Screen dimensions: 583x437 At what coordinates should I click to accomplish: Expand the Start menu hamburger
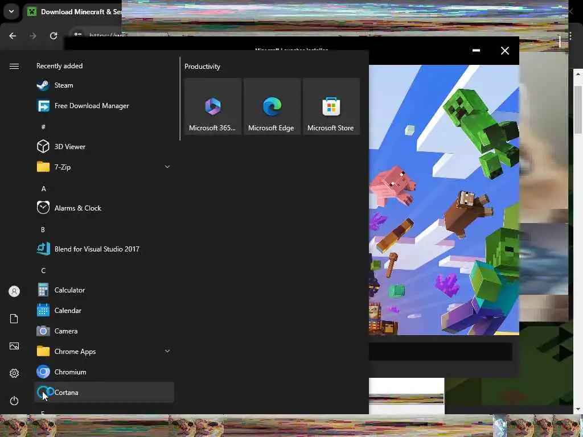[x=14, y=66]
